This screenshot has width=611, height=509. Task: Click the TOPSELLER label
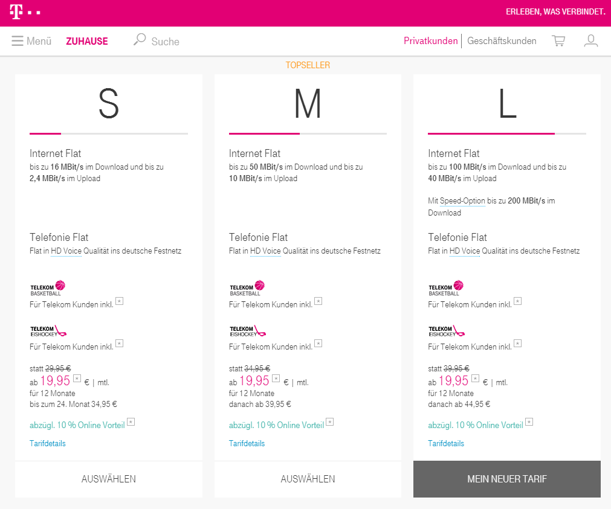point(308,65)
